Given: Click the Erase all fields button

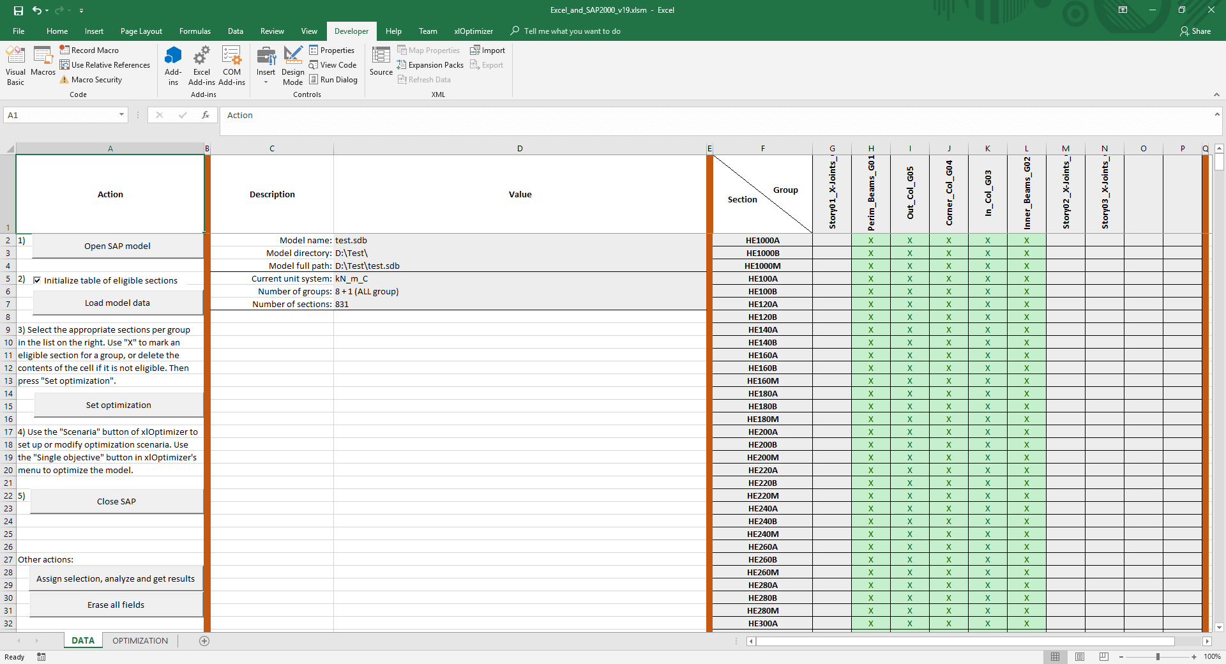Looking at the screenshot, I should [116, 605].
